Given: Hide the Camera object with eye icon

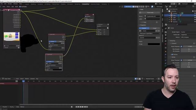Looking at the screenshot, I should click(x=195, y=13).
